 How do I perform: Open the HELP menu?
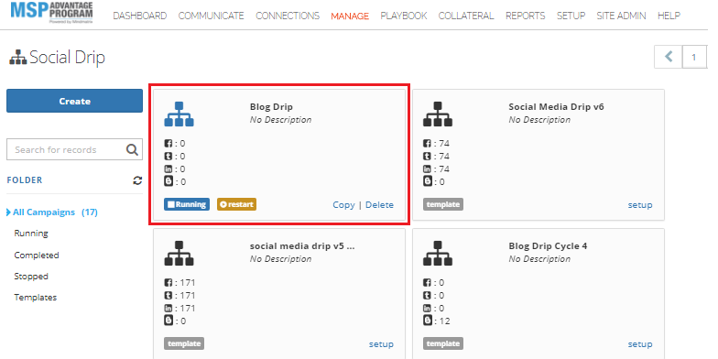click(x=669, y=16)
